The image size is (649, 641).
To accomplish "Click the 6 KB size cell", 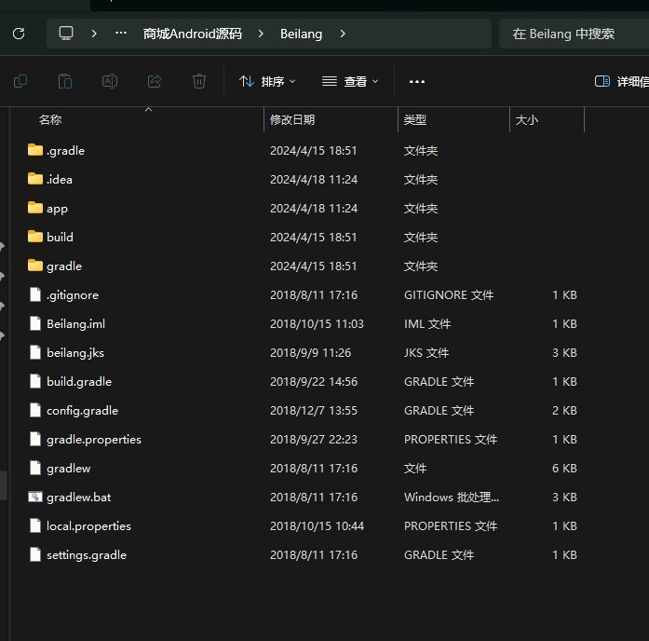I will pyautogui.click(x=564, y=469).
